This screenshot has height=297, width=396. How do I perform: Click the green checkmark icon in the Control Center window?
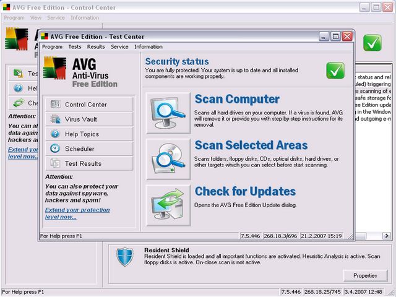tap(372, 43)
